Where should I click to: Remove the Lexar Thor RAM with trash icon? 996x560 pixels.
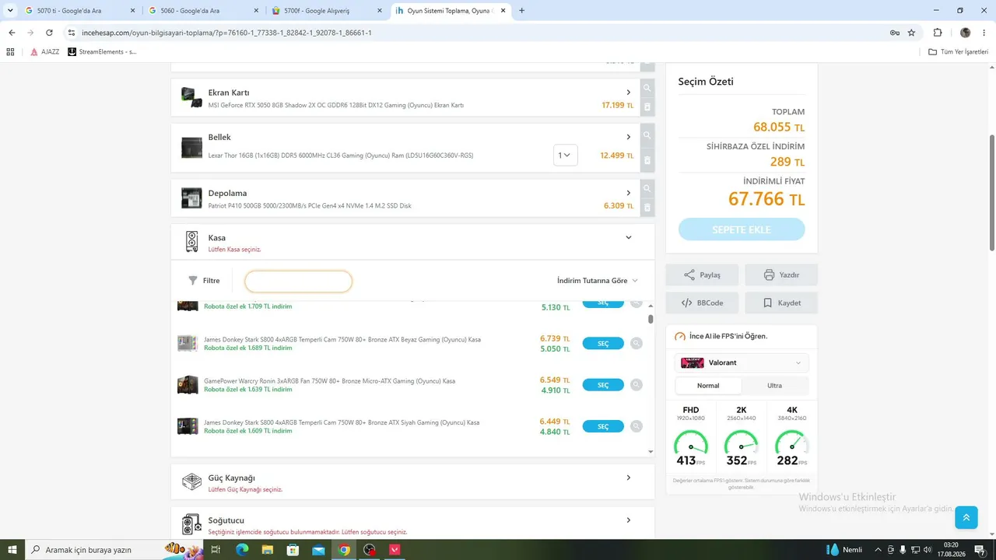click(647, 160)
